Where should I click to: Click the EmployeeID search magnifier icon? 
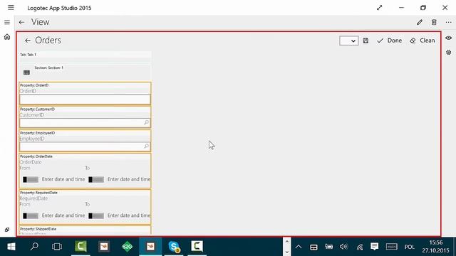146,146
